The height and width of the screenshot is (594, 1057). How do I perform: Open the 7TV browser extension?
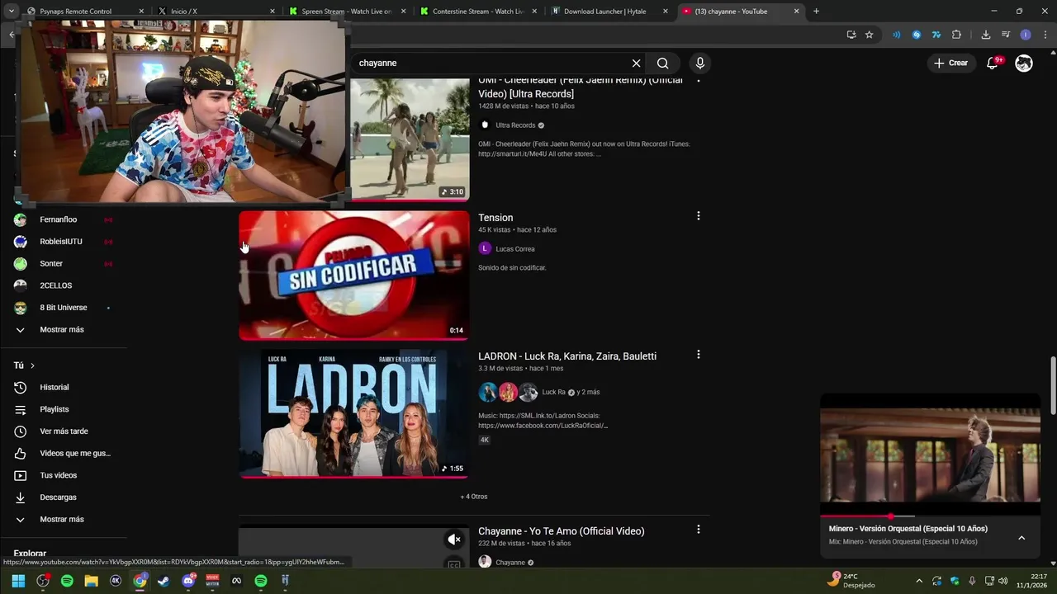(936, 35)
